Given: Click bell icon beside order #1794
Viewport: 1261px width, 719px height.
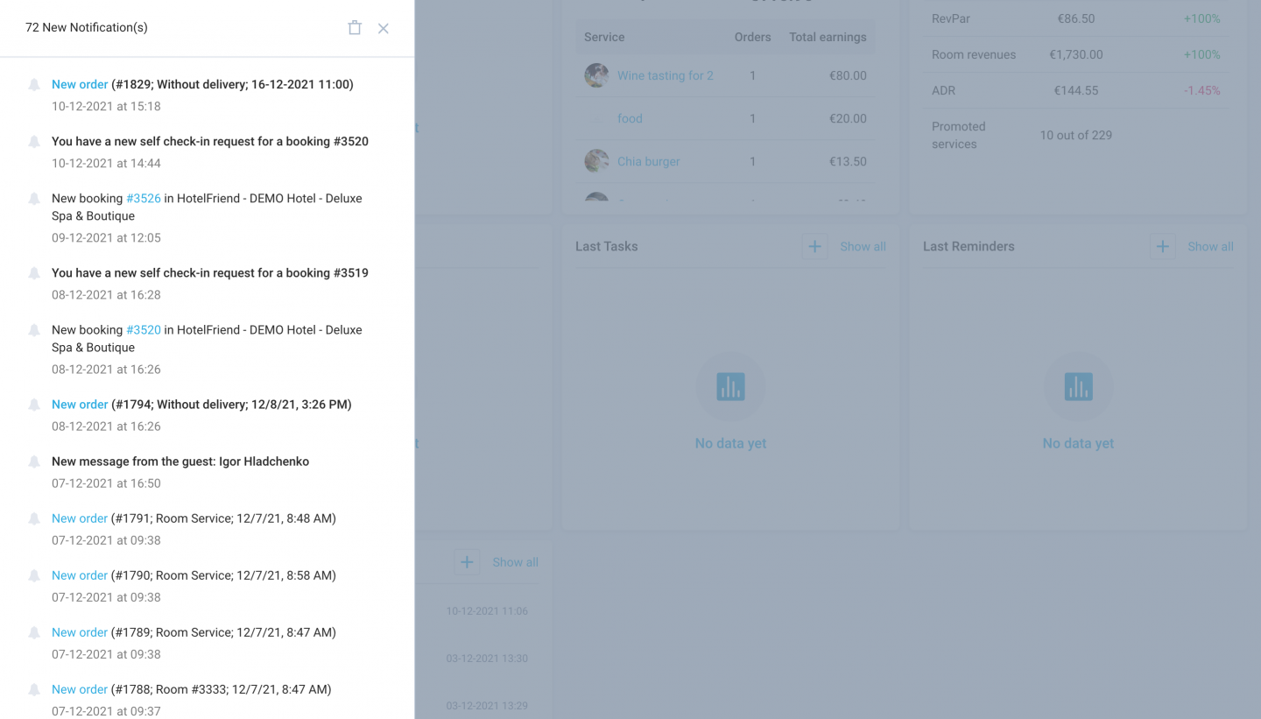Looking at the screenshot, I should [34, 405].
